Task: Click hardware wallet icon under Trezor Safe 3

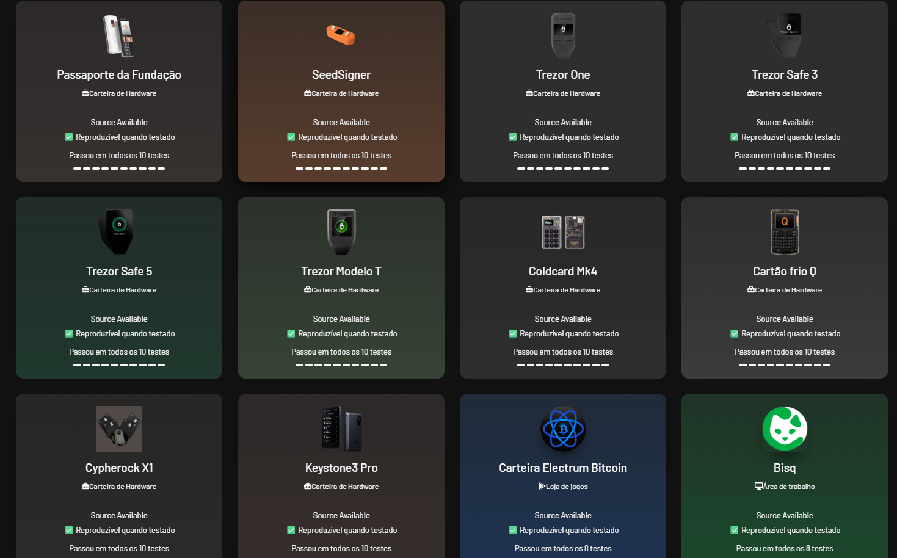Action: [x=751, y=93]
